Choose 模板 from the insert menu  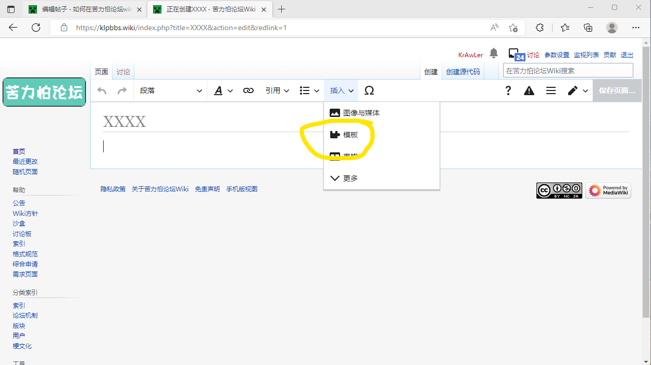[x=382, y=135]
